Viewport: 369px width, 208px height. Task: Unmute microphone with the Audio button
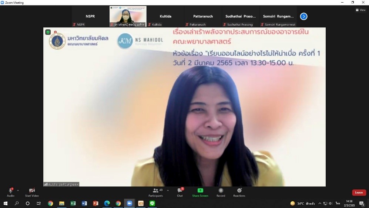click(x=11, y=192)
